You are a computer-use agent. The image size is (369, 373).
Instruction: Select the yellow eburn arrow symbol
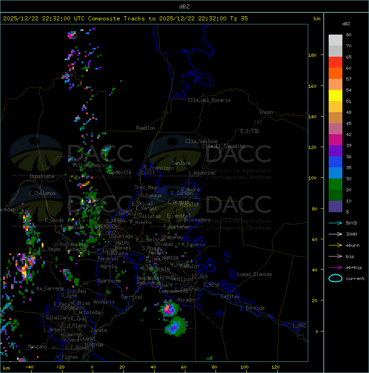point(335,245)
